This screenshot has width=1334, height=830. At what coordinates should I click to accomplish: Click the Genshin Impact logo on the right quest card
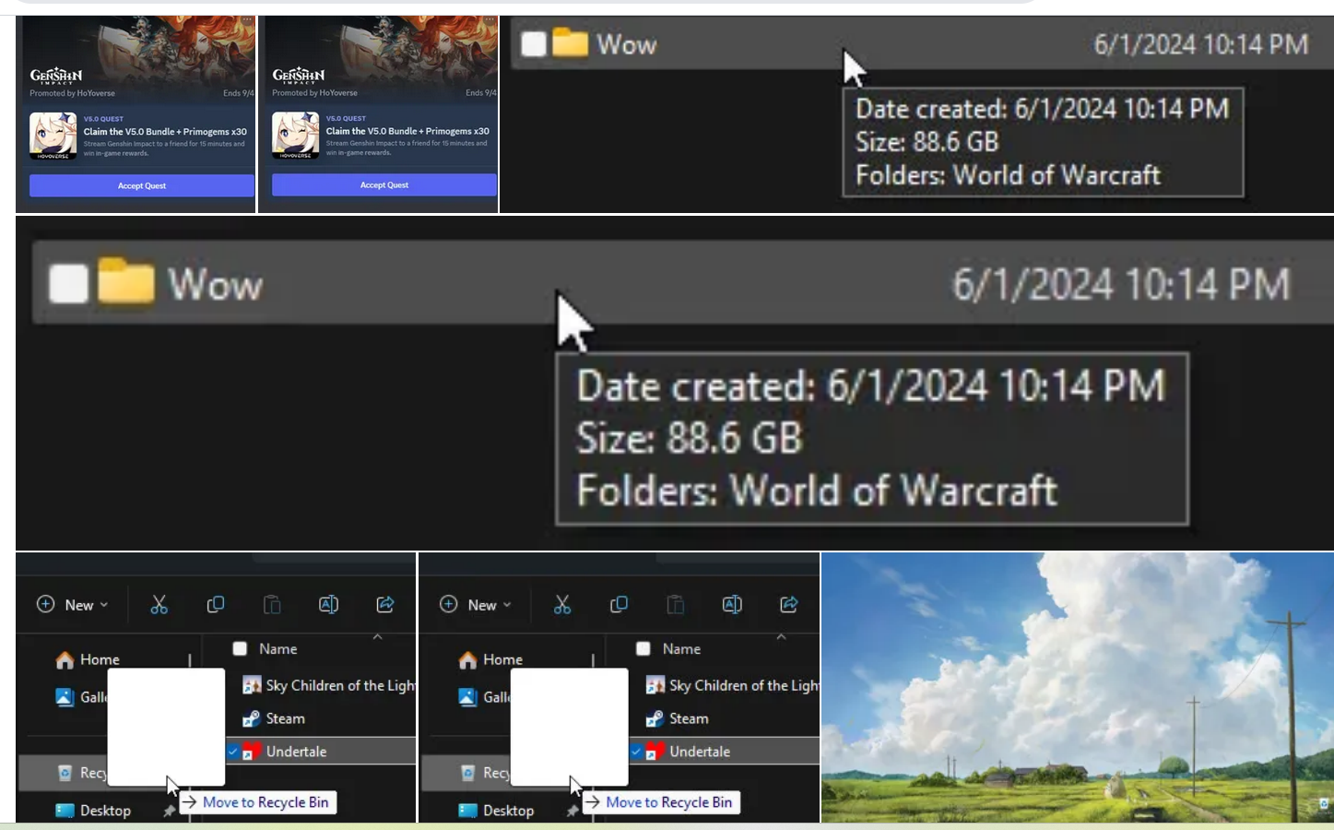click(x=299, y=76)
